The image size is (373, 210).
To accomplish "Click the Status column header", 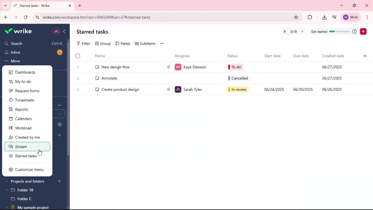I will [232, 56].
